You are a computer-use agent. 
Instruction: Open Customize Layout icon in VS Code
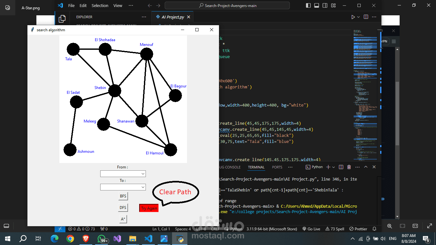point(334,5)
